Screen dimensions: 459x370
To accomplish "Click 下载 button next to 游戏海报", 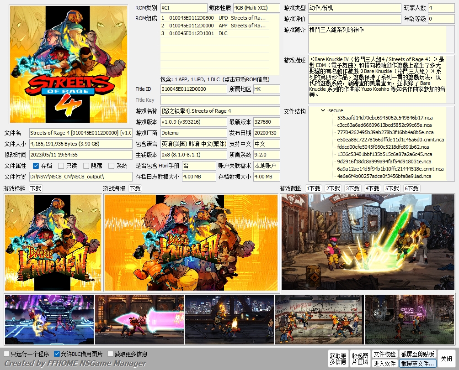I will click(x=135, y=189).
